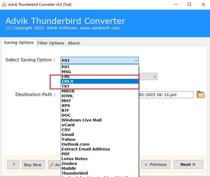Select Lotus Notes option
Viewport: 210px width, 177px height.
(x=100, y=159)
